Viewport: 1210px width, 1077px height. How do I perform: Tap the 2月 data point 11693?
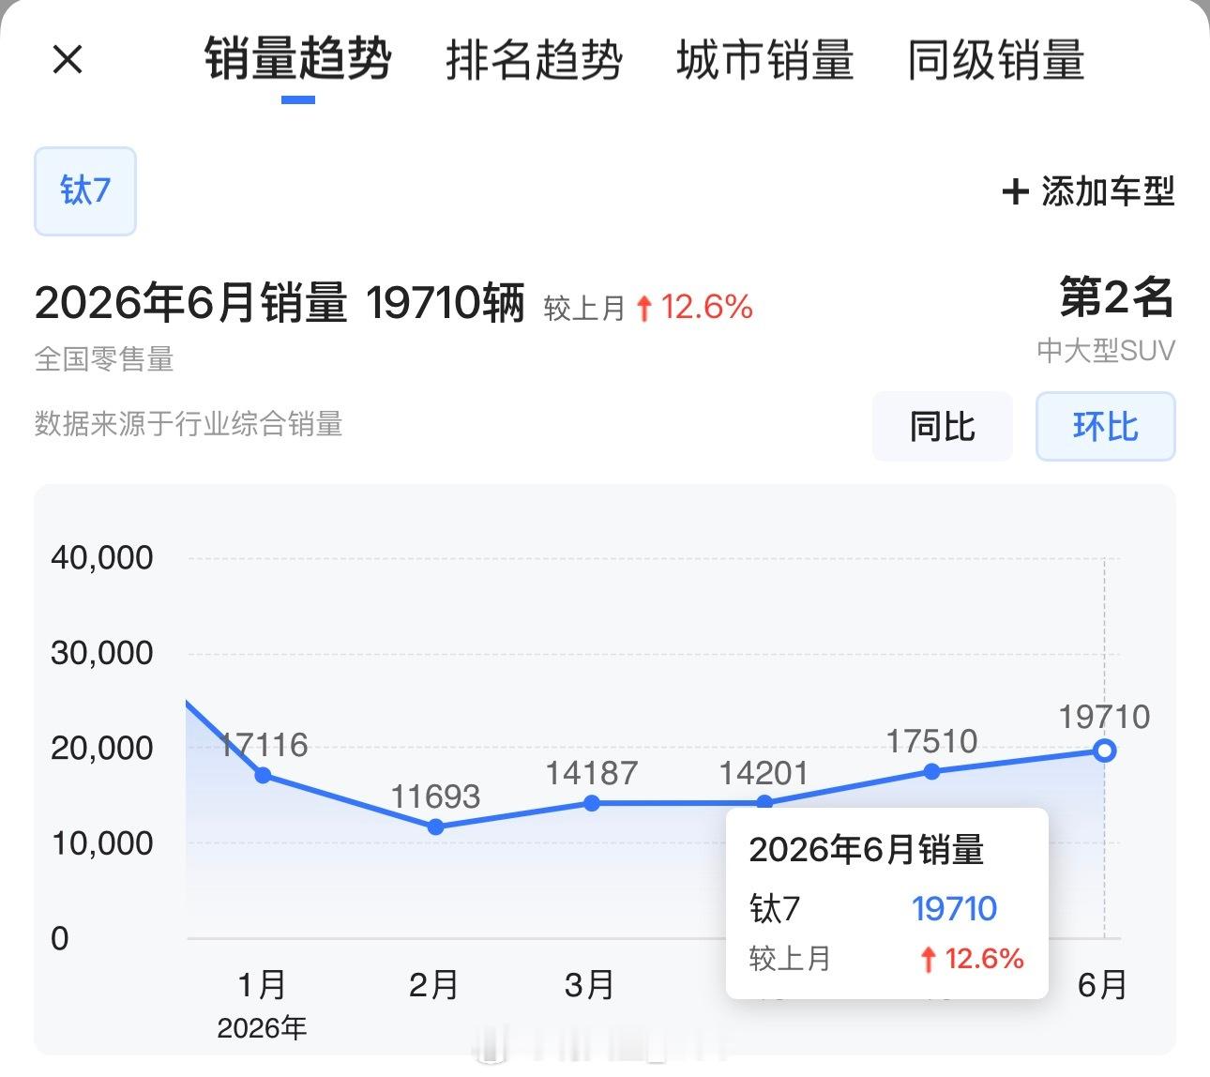pos(436,827)
